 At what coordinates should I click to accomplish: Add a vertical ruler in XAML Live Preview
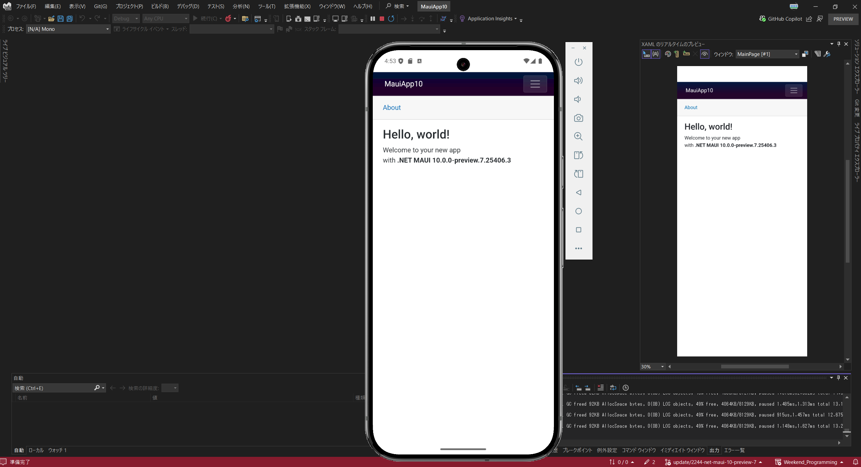point(676,54)
